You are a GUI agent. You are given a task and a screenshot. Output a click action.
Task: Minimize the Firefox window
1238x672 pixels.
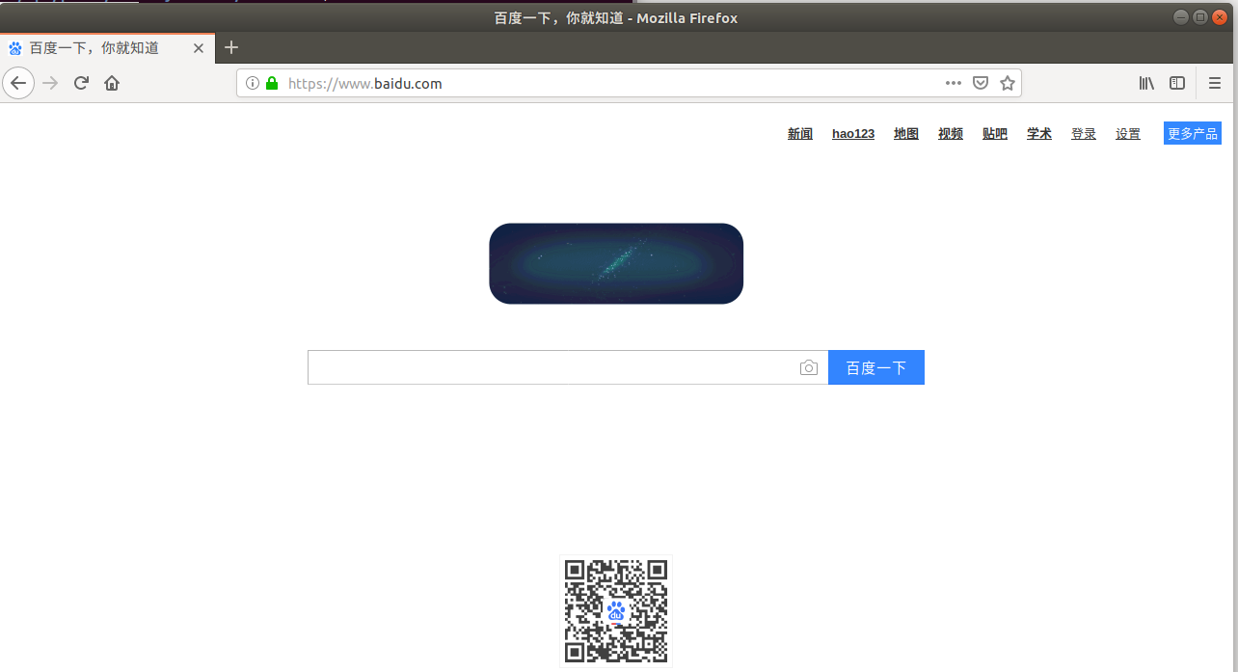[x=1181, y=16]
